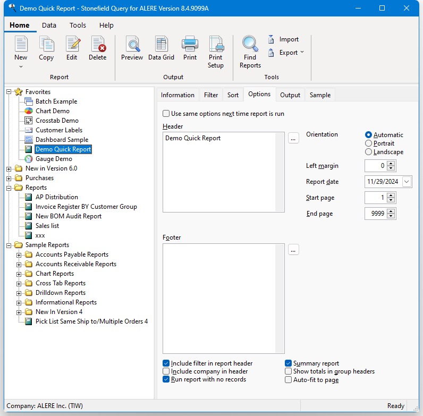Screen dimensions: 423x416
Task: Toggle Summary report checkbox
Action: coord(288,363)
